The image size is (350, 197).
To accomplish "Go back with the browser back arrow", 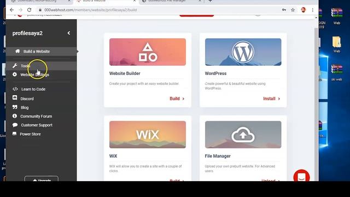I will (x=11, y=10).
